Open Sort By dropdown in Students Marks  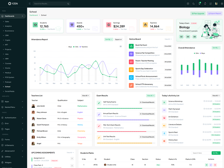pyautogui.click(x=216, y=153)
